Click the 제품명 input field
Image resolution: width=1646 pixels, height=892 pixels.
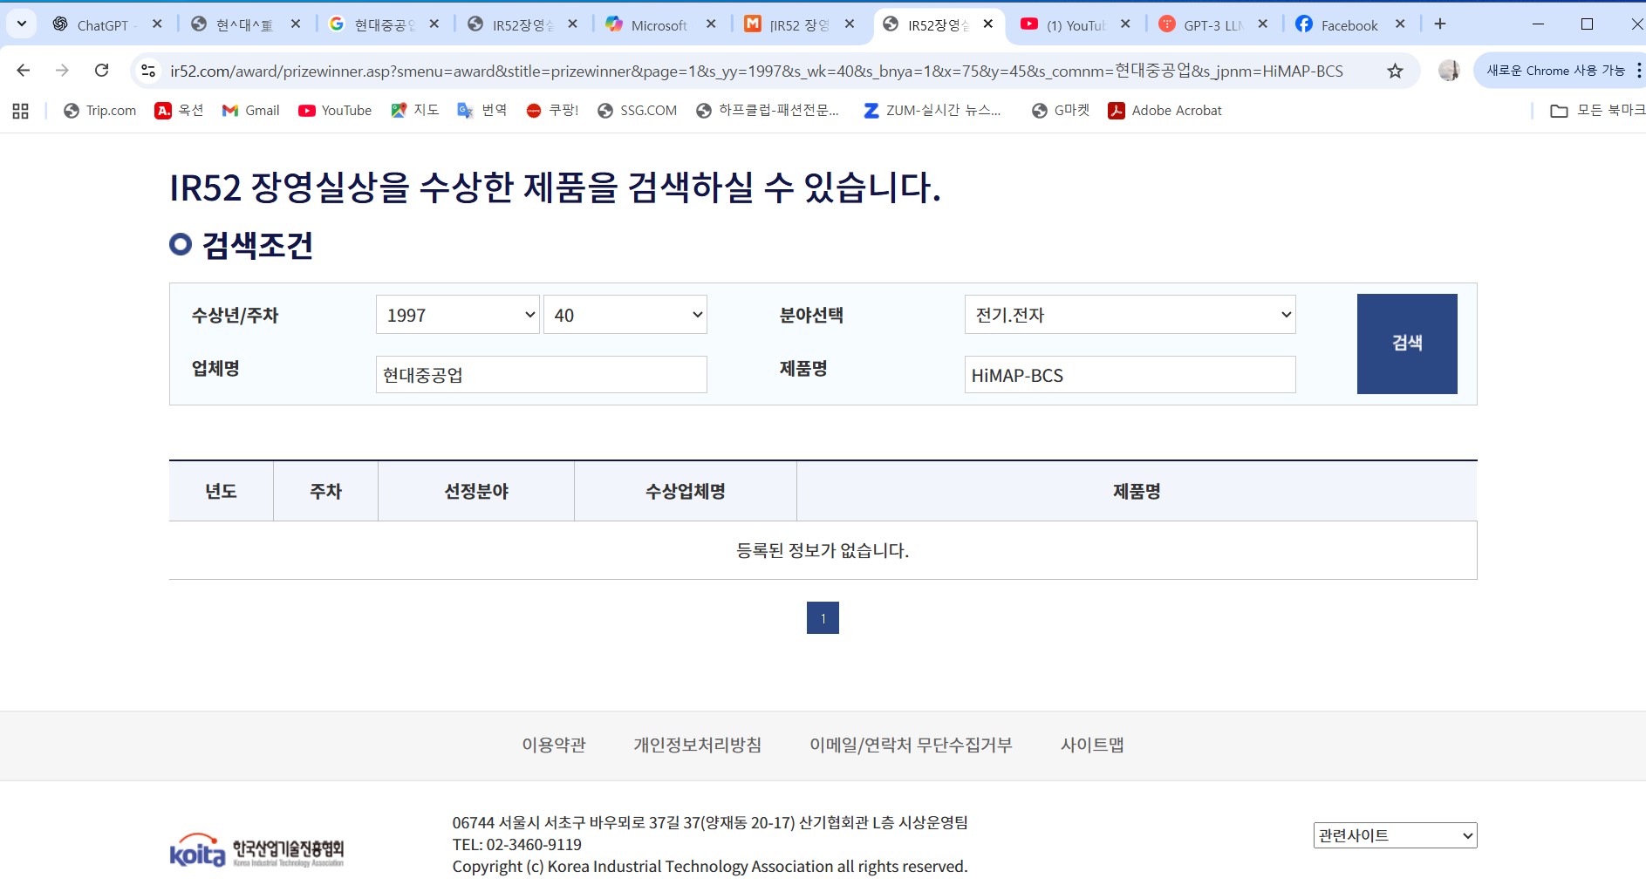[1130, 375]
